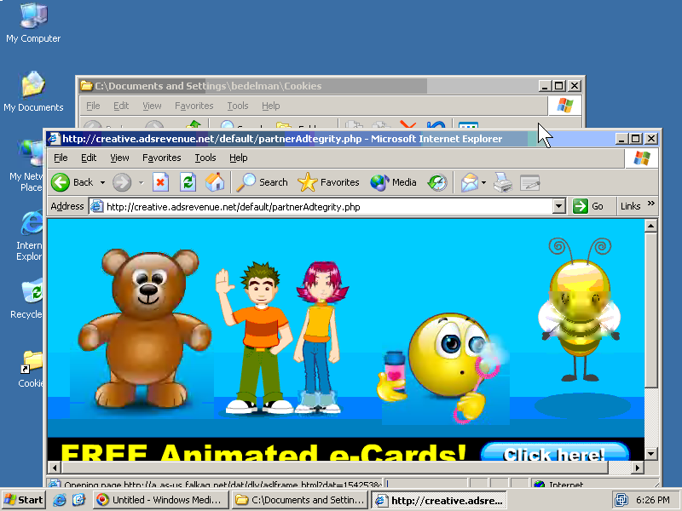
Task: Open the Favorites pane with the star button
Action: pyautogui.click(x=328, y=182)
